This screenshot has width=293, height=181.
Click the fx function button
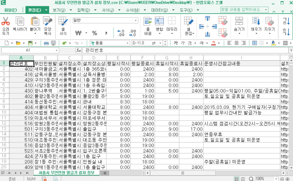point(78,50)
